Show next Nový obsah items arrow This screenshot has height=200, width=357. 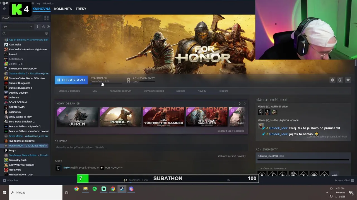click(239, 104)
